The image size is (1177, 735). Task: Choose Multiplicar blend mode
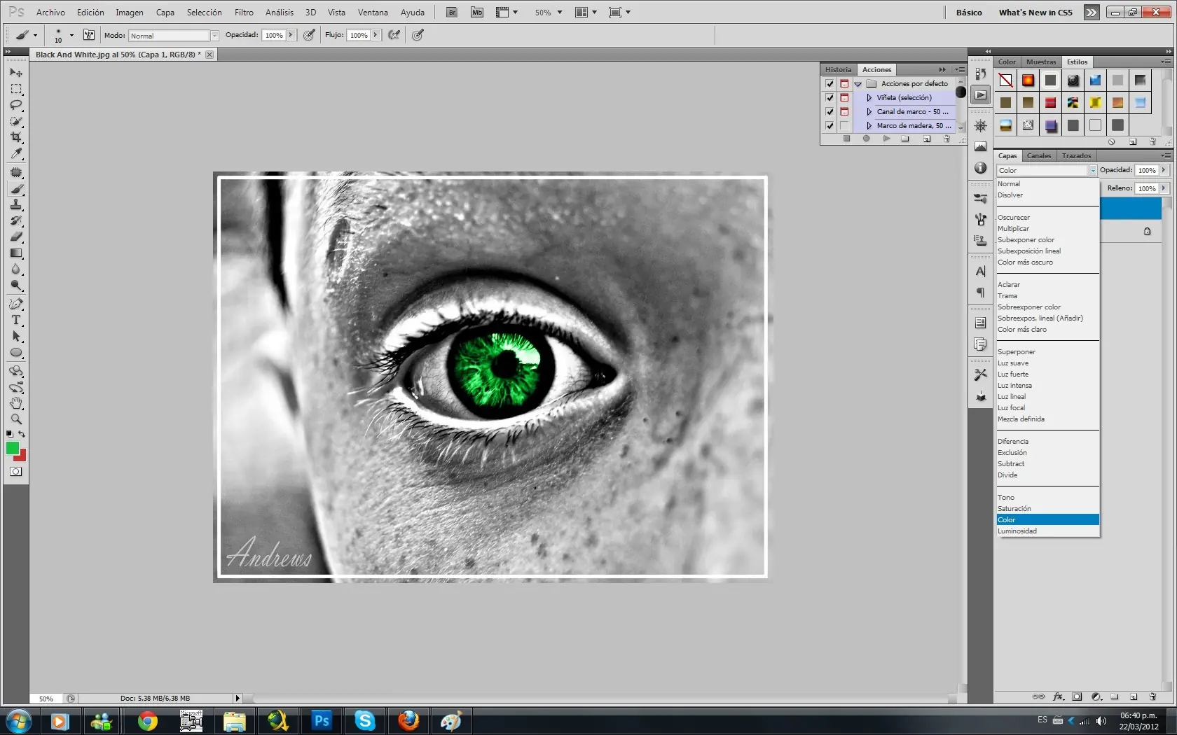pyautogui.click(x=1048, y=229)
